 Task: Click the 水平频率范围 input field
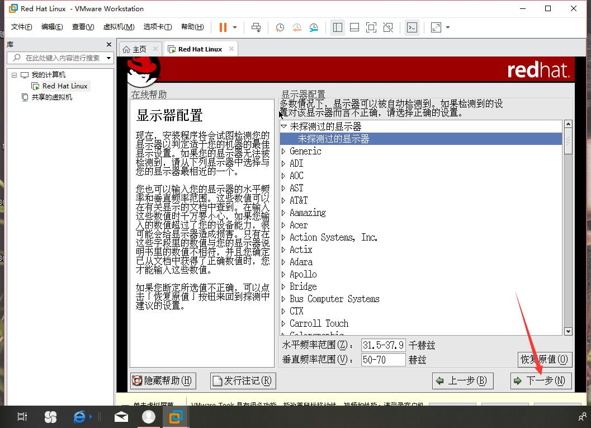click(383, 345)
